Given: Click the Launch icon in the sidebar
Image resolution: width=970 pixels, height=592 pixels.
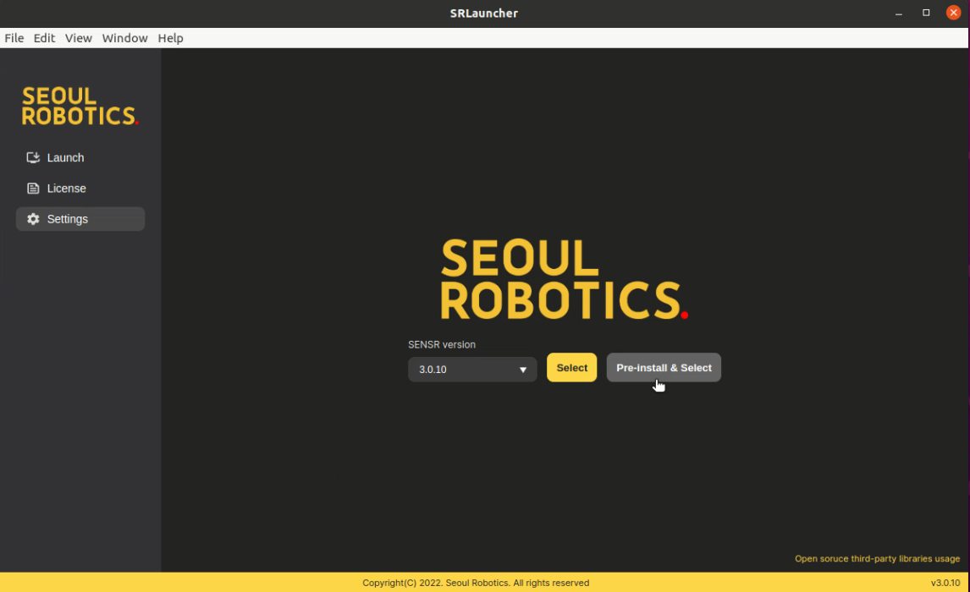Looking at the screenshot, I should [x=33, y=158].
